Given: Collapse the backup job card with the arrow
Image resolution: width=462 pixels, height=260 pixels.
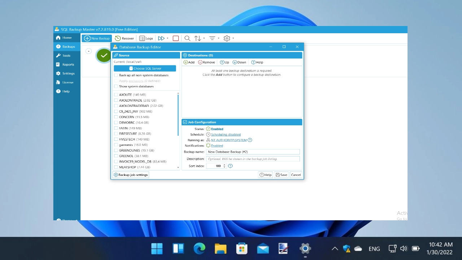Looking at the screenshot, I should (x=88, y=51).
